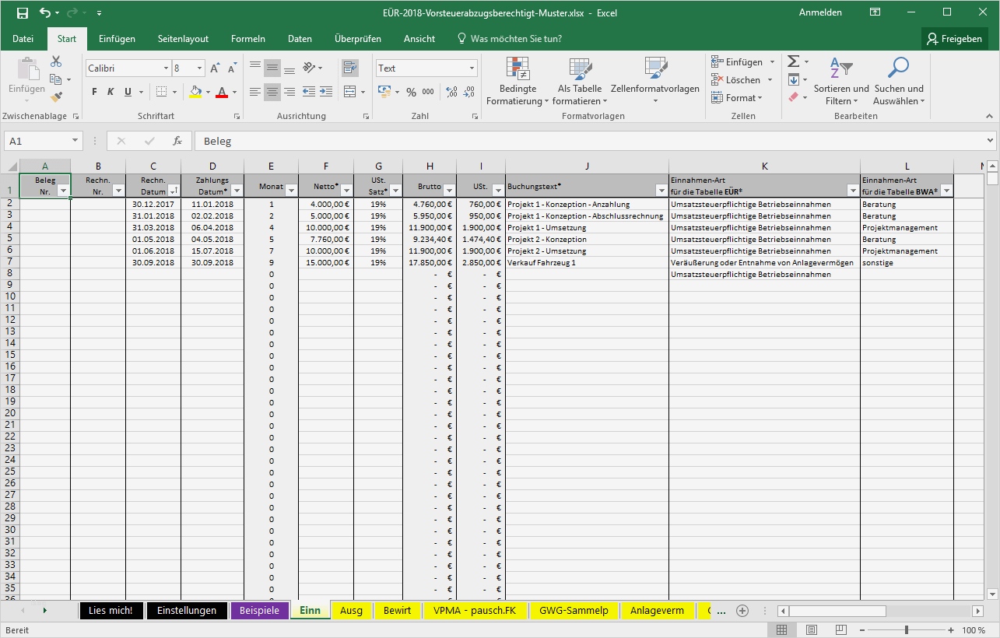Open the Ausg worksheet tab
Image resolution: width=1000 pixels, height=638 pixels.
351,610
